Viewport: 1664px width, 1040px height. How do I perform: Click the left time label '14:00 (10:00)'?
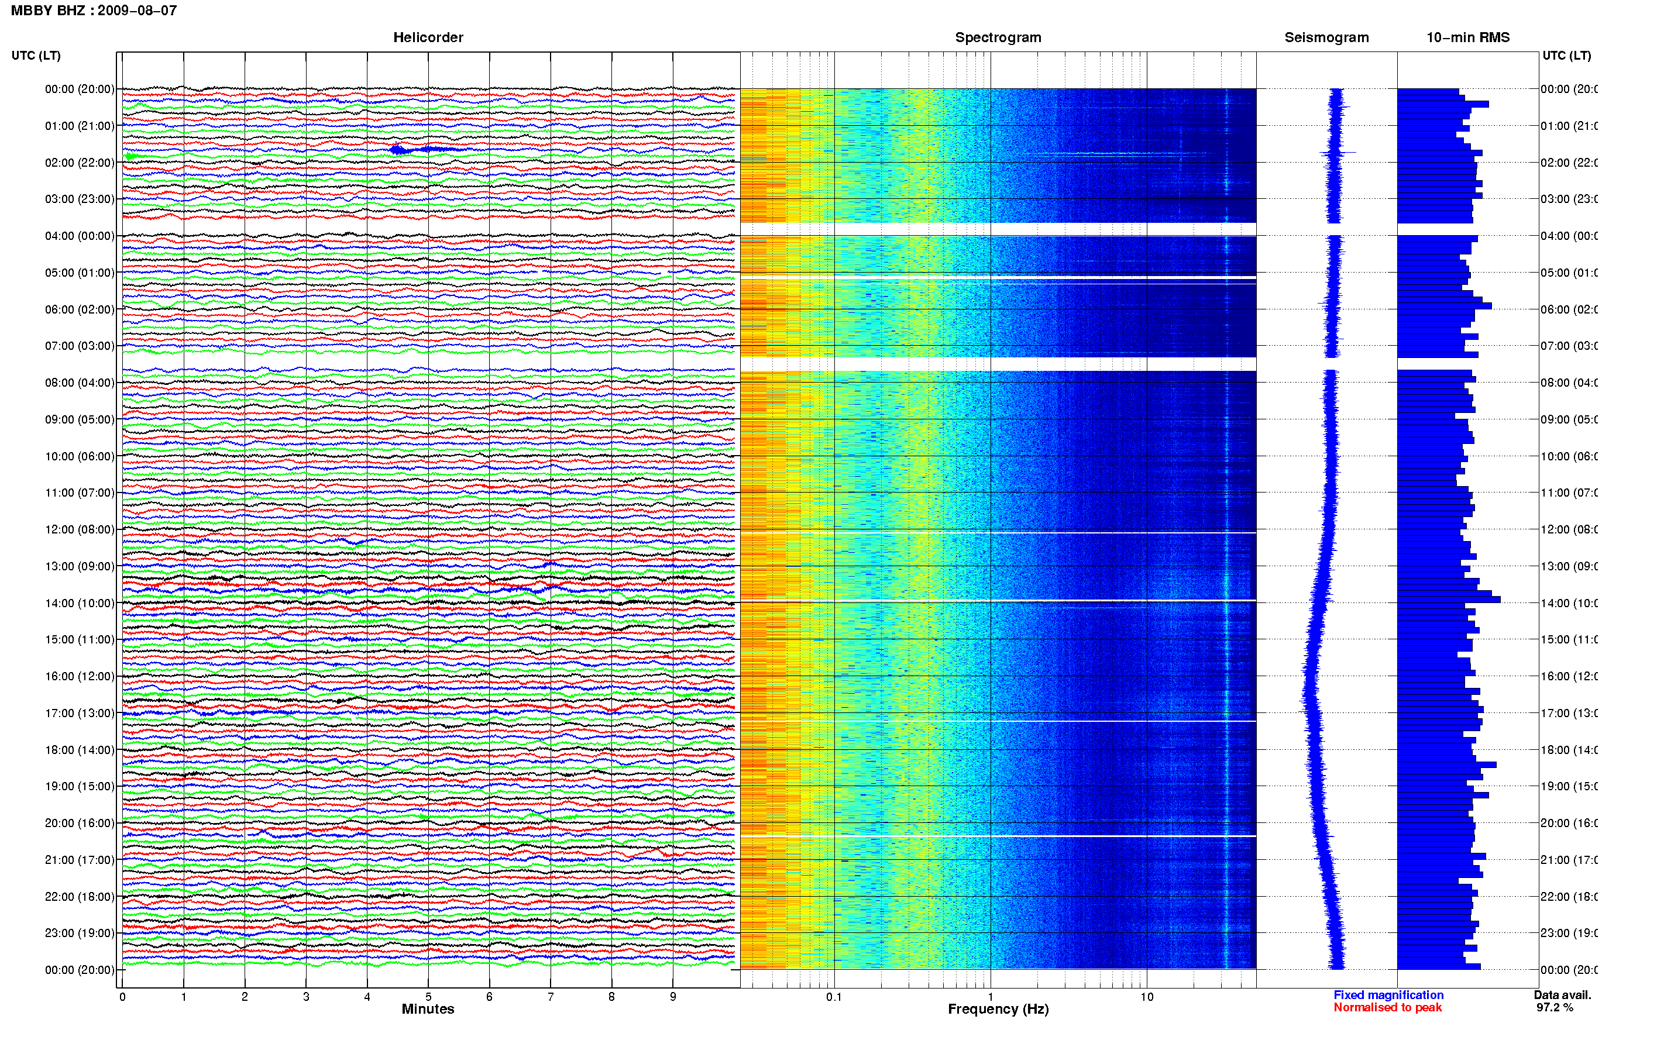80,603
